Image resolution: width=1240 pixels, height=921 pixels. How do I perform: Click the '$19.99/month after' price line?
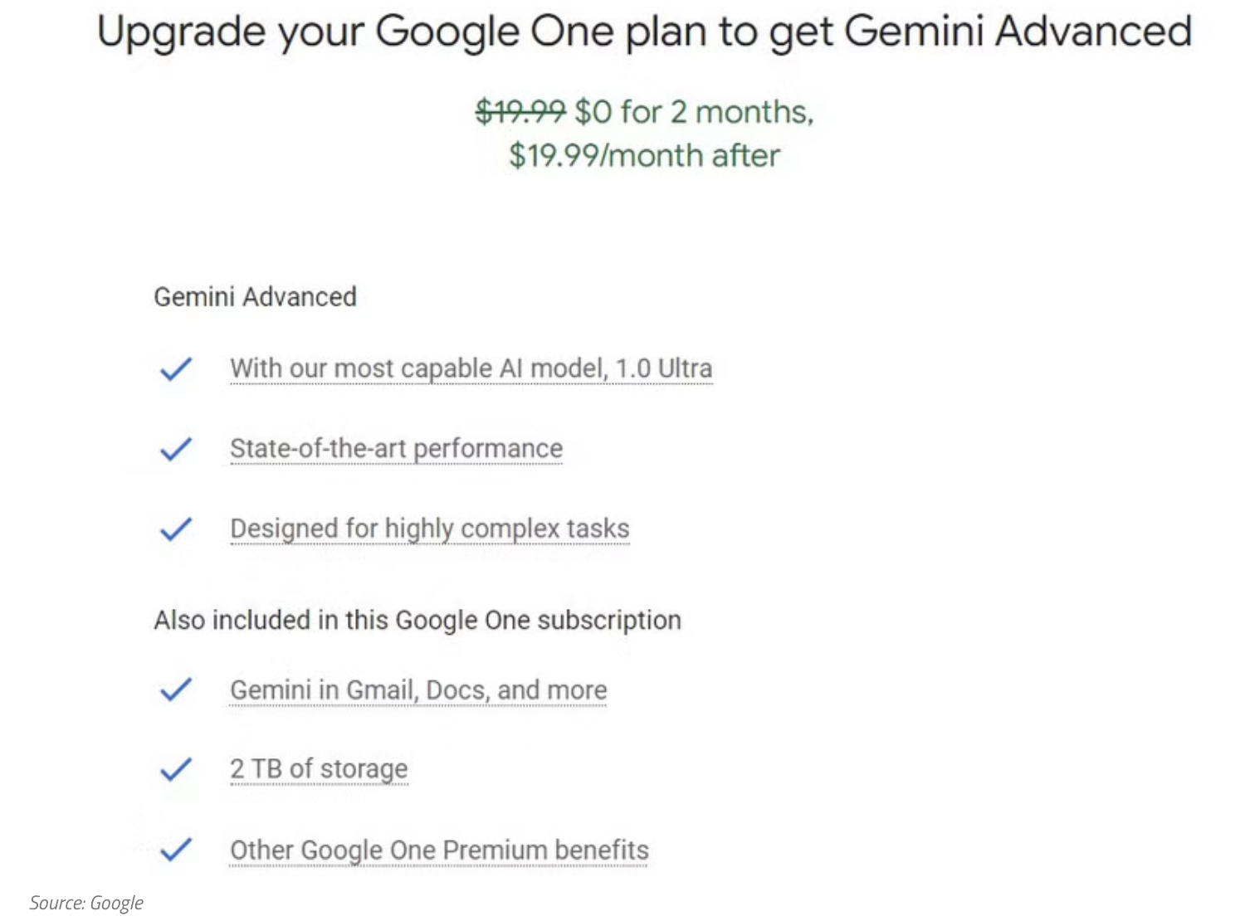[644, 156]
